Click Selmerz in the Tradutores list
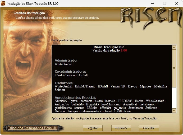This screenshot has width=183, height=135. tap(60, 90)
